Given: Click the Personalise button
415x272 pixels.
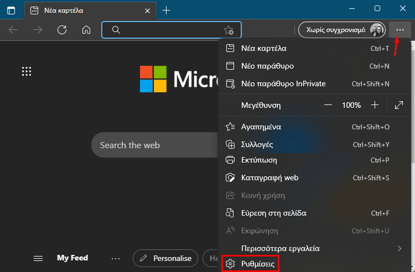Looking at the screenshot, I should tap(165, 258).
